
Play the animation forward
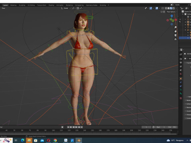tap(76, 127)
